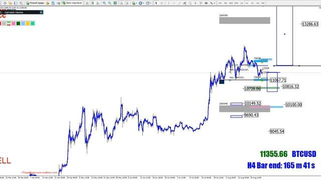321x180 pixels.
Task: Select the arrow cursor tool
Action: click(x=156, y=3)
